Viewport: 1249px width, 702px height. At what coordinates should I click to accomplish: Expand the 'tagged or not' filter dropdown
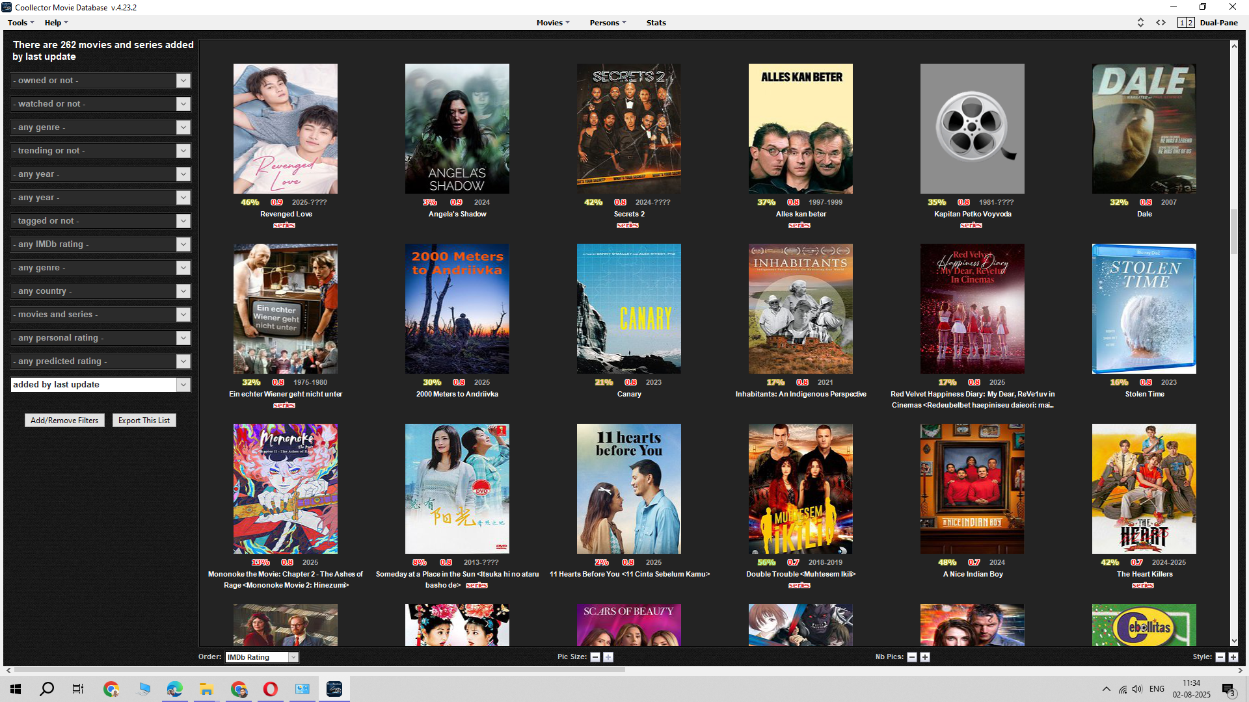[183, 221]
